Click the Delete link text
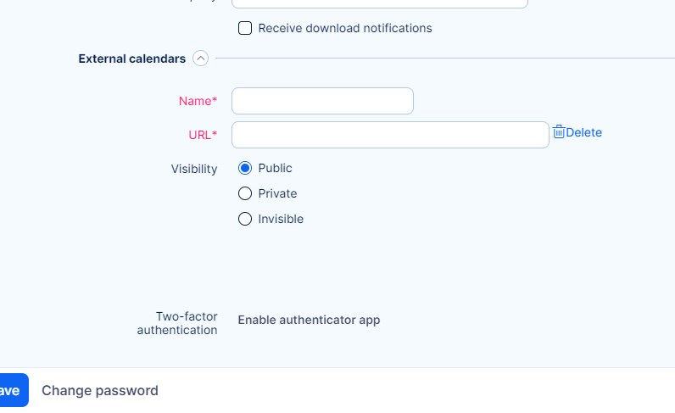The height and width of the screenshot is (413, 675). (584, 132)
